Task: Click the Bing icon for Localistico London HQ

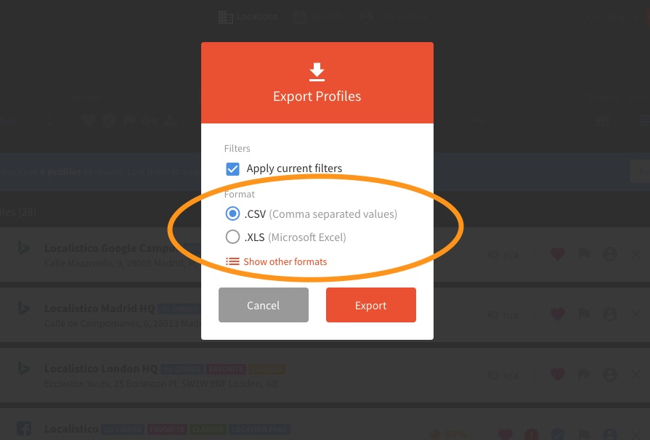Action: point(24,368)
